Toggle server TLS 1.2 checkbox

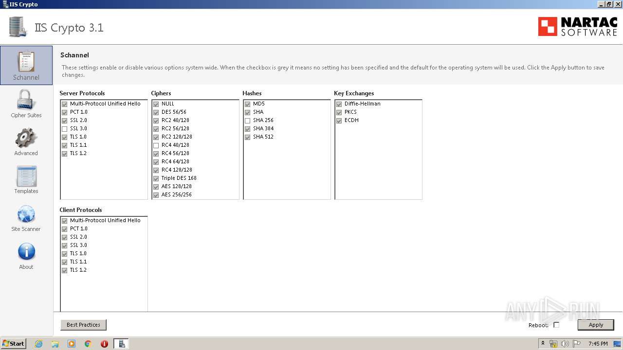tap(64, 154)
